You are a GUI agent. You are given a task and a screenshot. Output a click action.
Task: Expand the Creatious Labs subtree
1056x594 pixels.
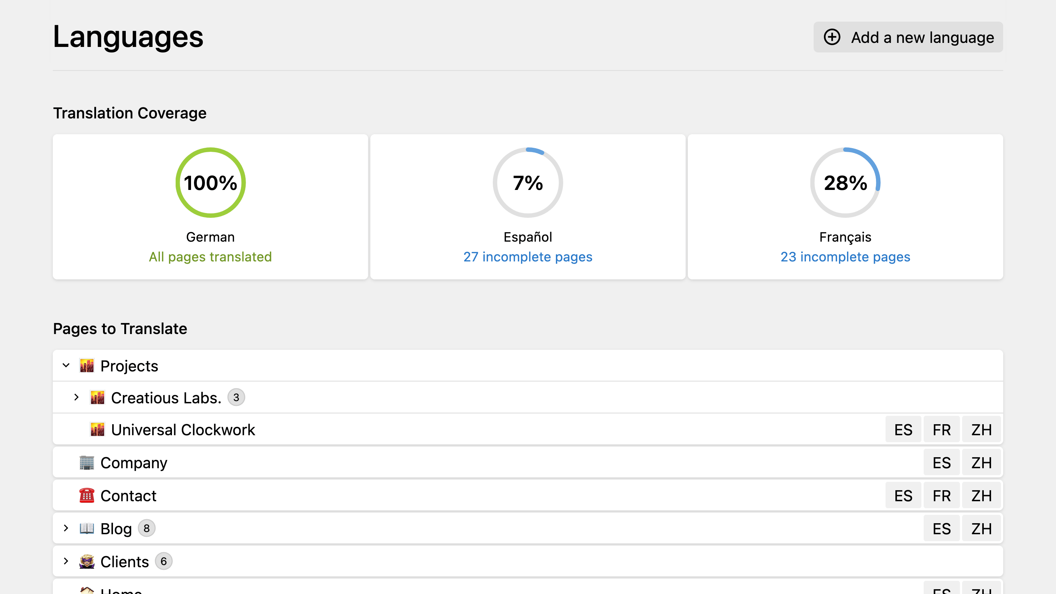[x=76, y=397]
